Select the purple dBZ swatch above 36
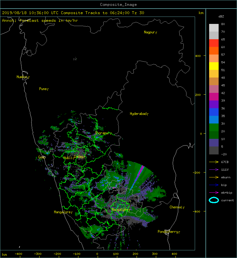 (214, 104)
